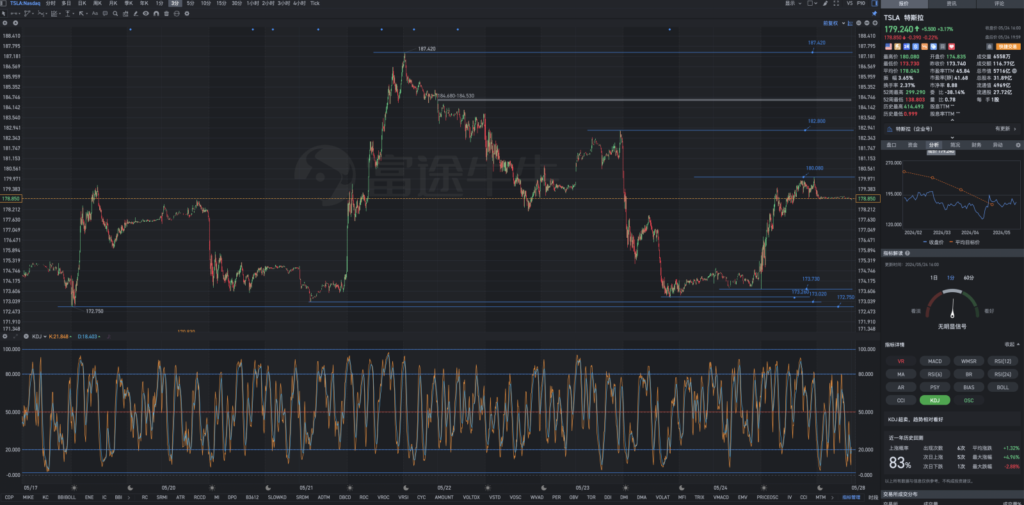The width and height of the screenshot is (1024, 505).
Task: Click the 快捷交易 quick trade button
Action: 1008,47
